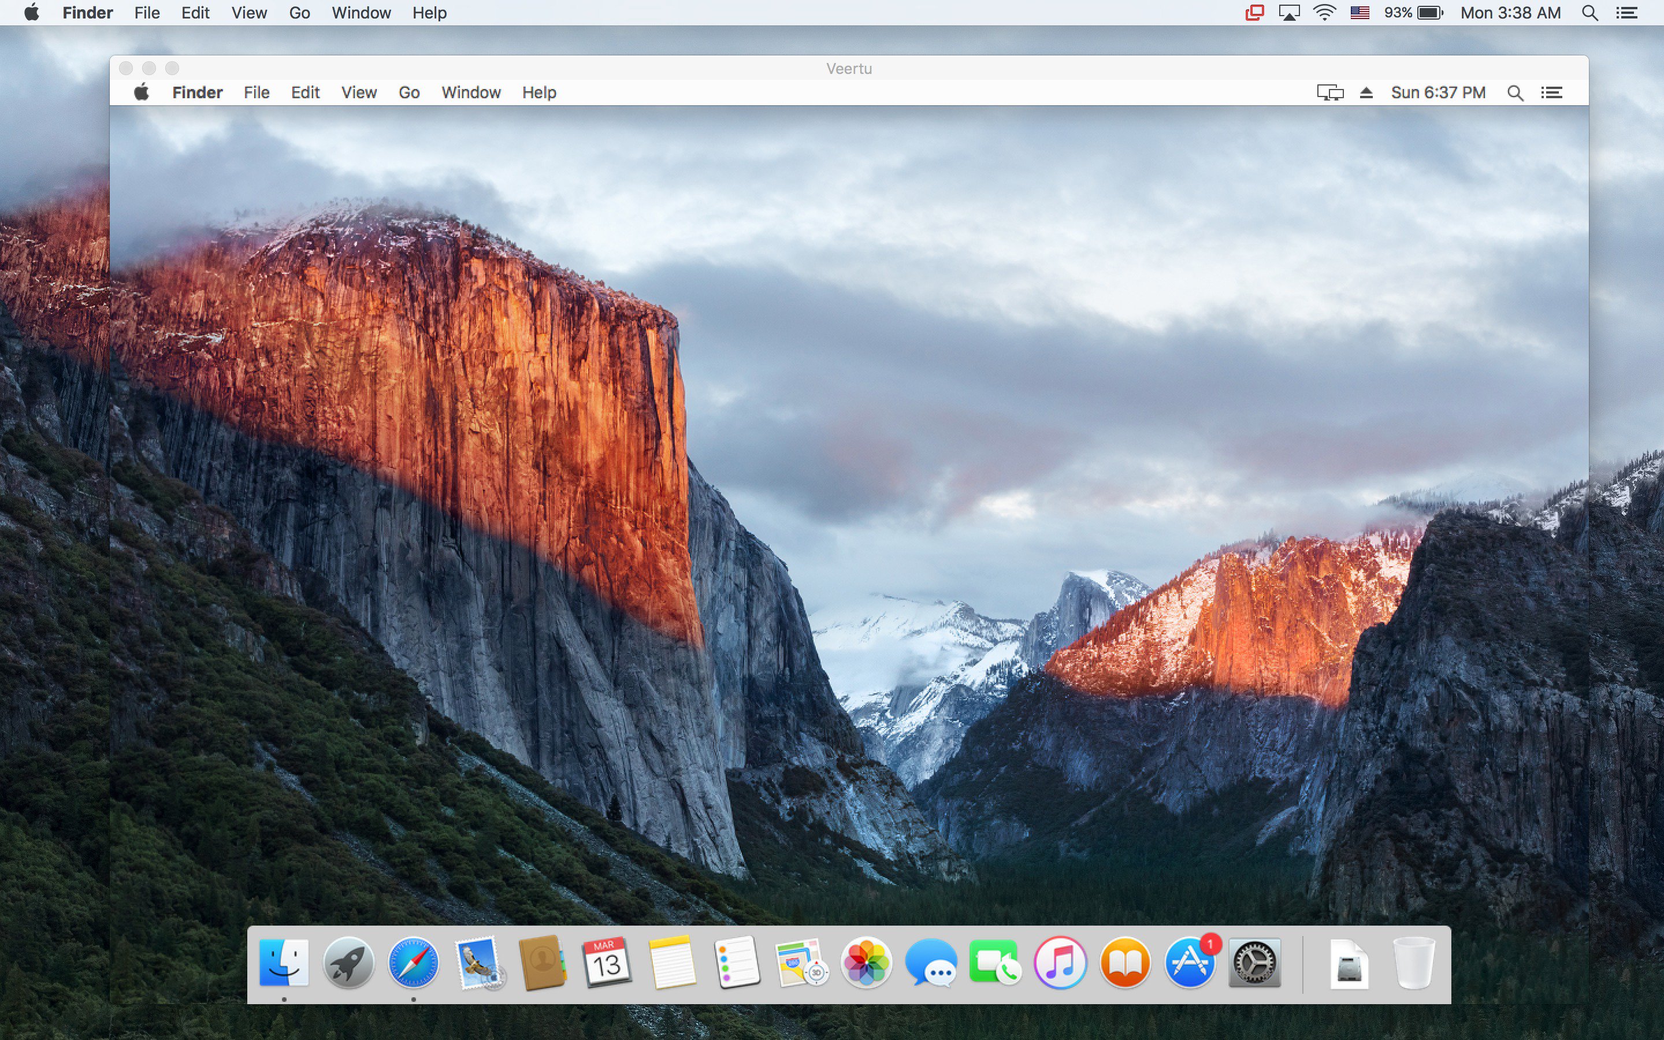
Task: Open host Spotlight search icon
Action: [1589, 12]
